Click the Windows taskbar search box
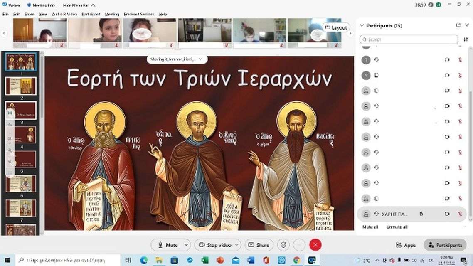 [x=68, y=260]
